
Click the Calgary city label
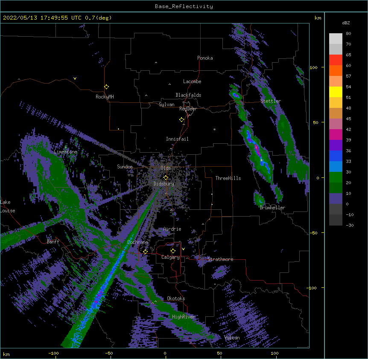click(x=170, y=257)
